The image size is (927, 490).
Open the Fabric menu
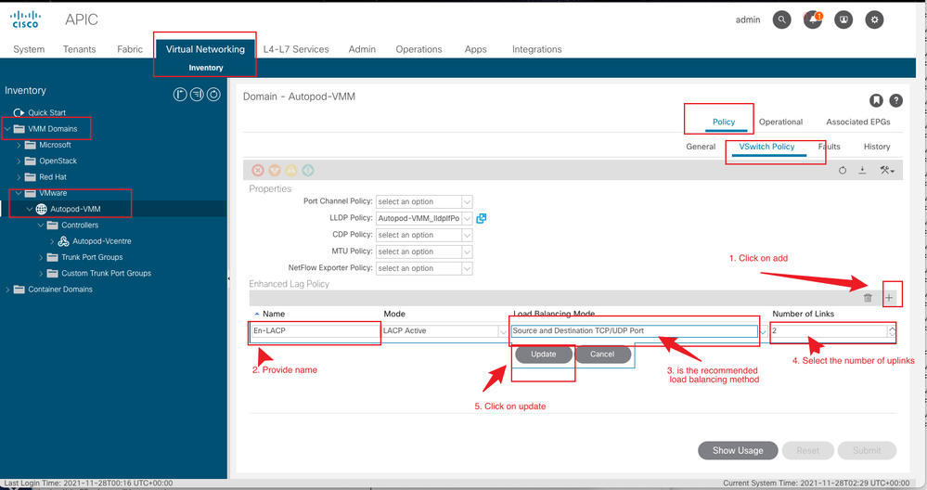pyautogui.click(x=130, y=49)
